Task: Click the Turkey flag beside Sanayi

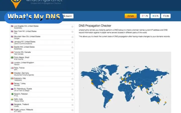Action: click(x=12, y=83)
